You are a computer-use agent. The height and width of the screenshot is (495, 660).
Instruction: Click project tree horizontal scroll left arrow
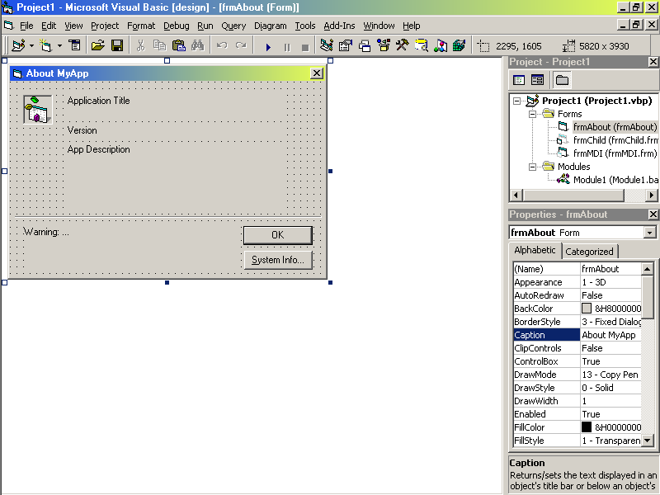[516, 196]
